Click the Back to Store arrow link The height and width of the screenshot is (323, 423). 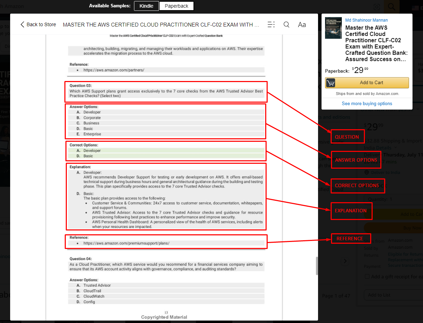[38, 24]
